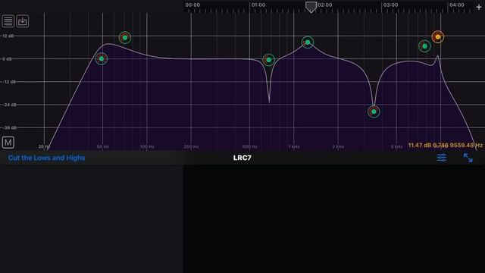Select the notch EQ node near 0 dB at 600 Hz
The width and height of the screenshot is (485, 273).
point(268,60)
